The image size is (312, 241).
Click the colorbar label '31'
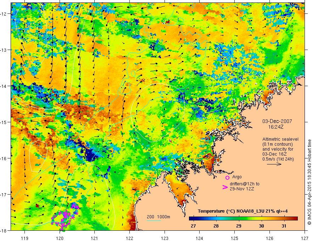284,226
